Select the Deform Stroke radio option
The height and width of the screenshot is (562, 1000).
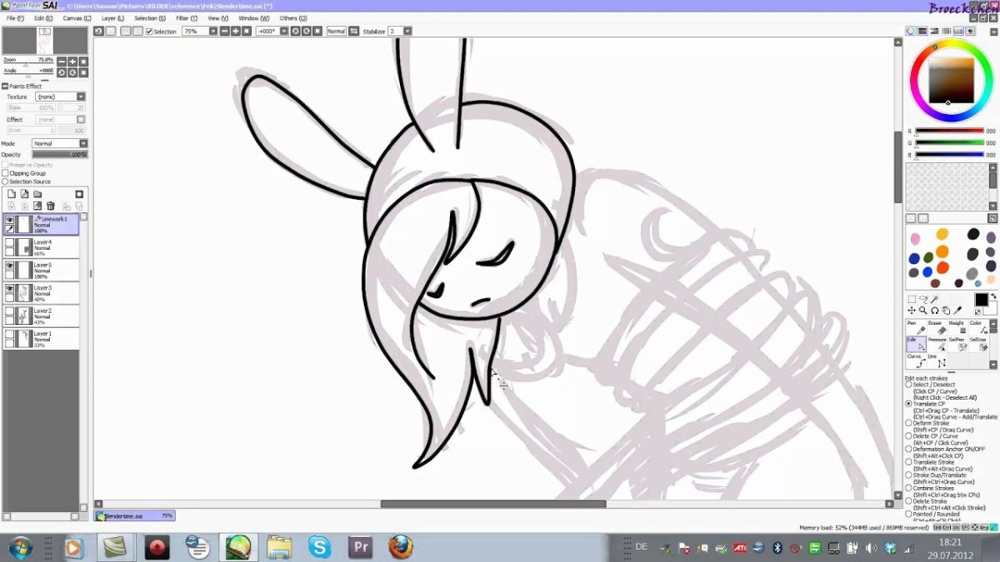point(909,424)
